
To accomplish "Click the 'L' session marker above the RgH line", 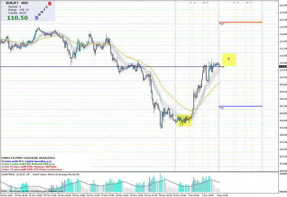I will (x=238, y=3).
